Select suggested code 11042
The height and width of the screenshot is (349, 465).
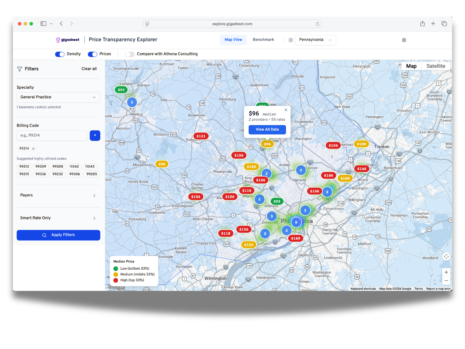pos(74,167)
